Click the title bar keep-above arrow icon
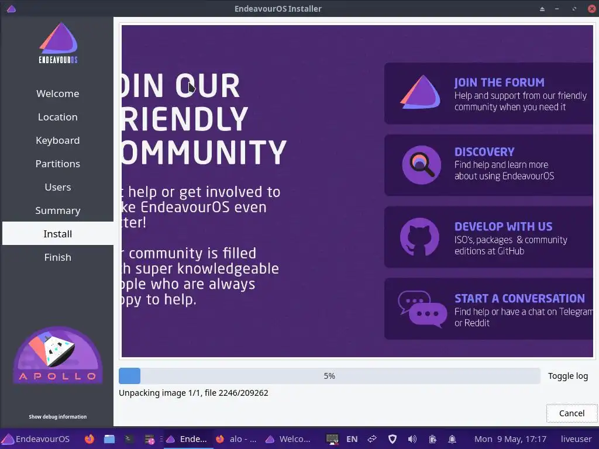 (x=542, y=9)
